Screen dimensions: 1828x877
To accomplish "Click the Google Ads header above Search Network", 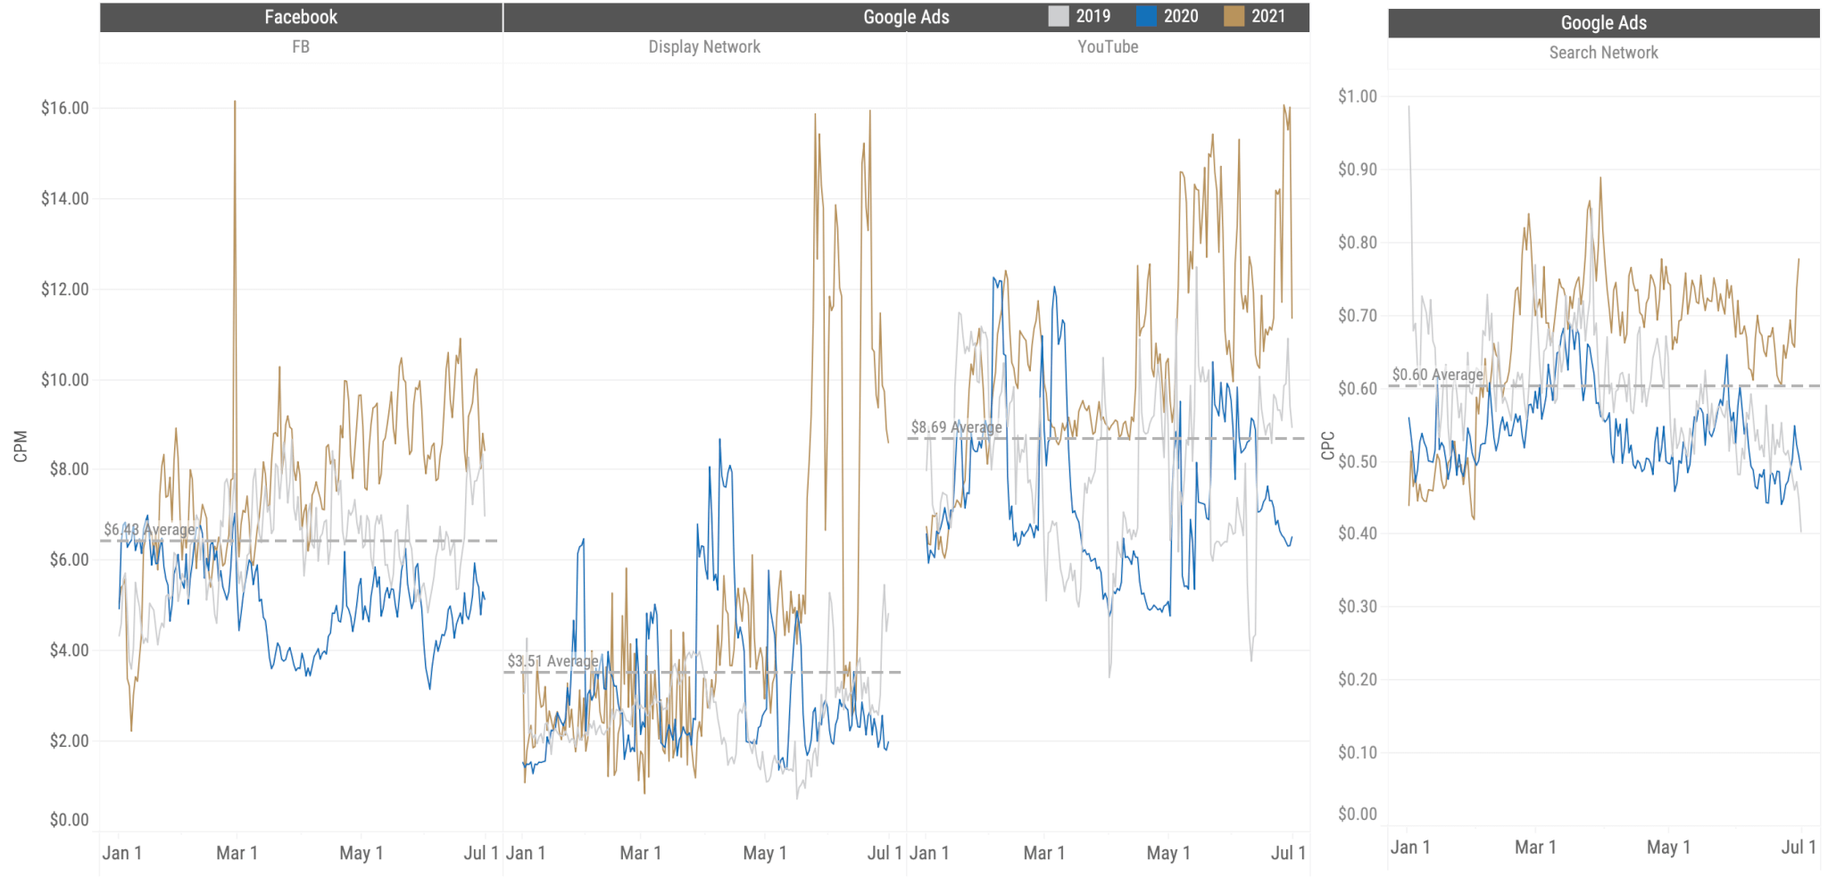I will coord(1603,23).
